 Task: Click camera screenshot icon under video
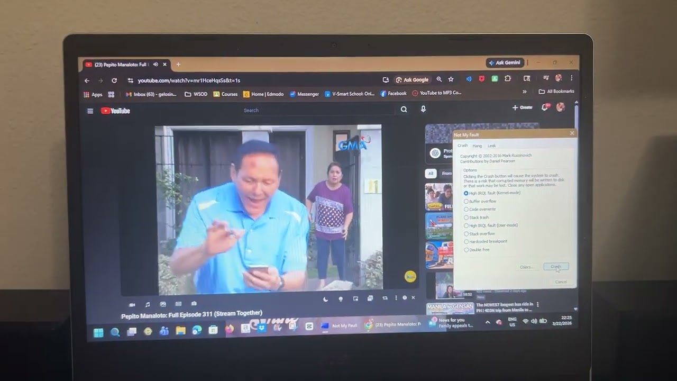pyautogui.click(x=194, y=304)
